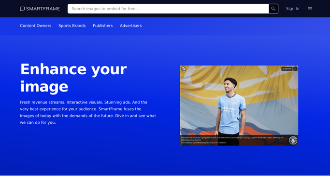Viewport: 330px width, 185px height.
Task: Open the Content Owners menu item
Action: (36, 26)
